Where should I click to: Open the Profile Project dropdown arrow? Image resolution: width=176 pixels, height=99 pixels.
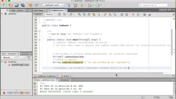[101, 5]
